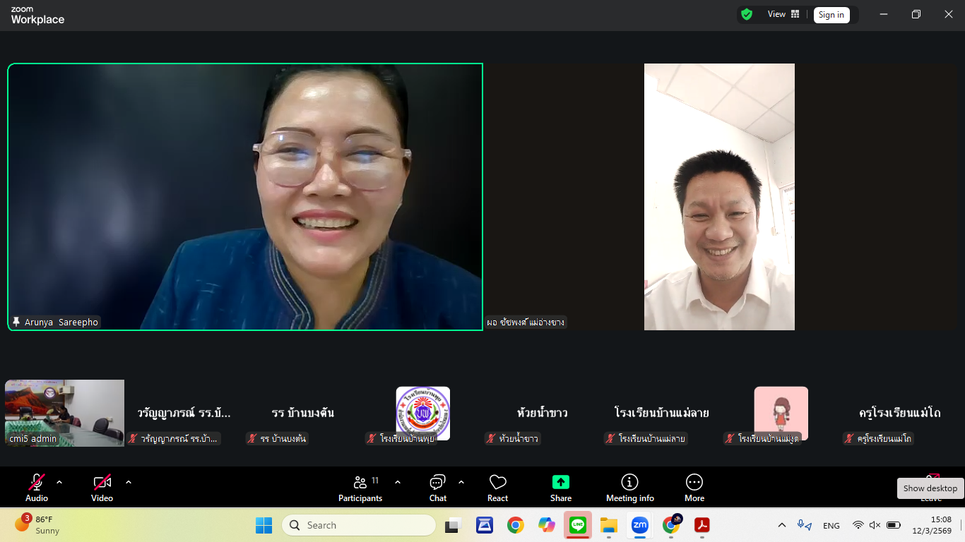This screenshot has width=965, height=542.
Task: Open the More options menu
Action: tap(694, 488)
